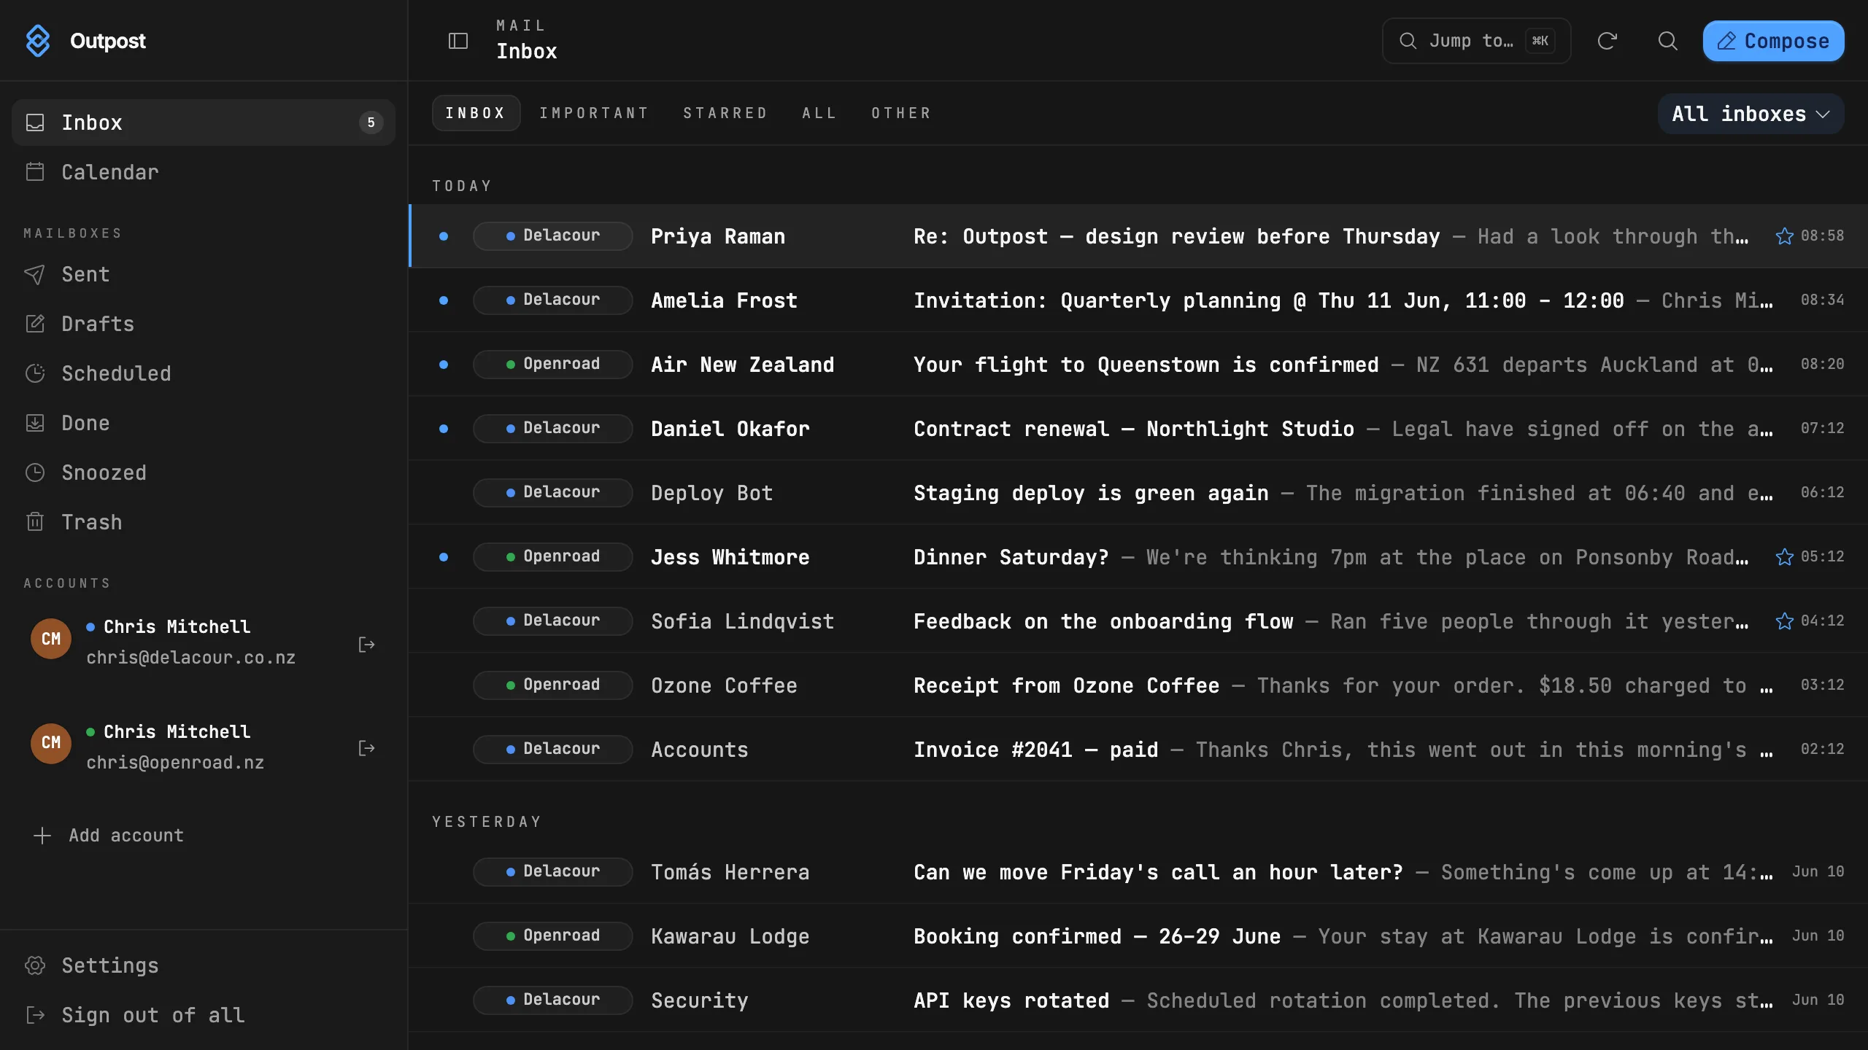Image resolution: width=1868 pixels, height=1050 pixels.
Task: Expand the All inboxes dropdown
Action: [x=1751, y=114]
